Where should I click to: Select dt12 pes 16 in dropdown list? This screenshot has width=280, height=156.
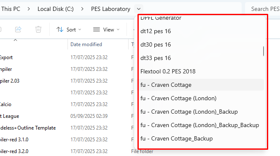point(201,31)
